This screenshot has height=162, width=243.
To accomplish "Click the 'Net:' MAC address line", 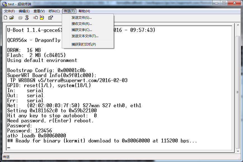I will pyautogui.click(x=74, y=106).
